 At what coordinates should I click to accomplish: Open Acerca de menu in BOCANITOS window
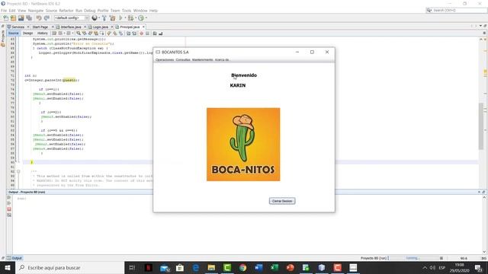click(x=222, y=59)
